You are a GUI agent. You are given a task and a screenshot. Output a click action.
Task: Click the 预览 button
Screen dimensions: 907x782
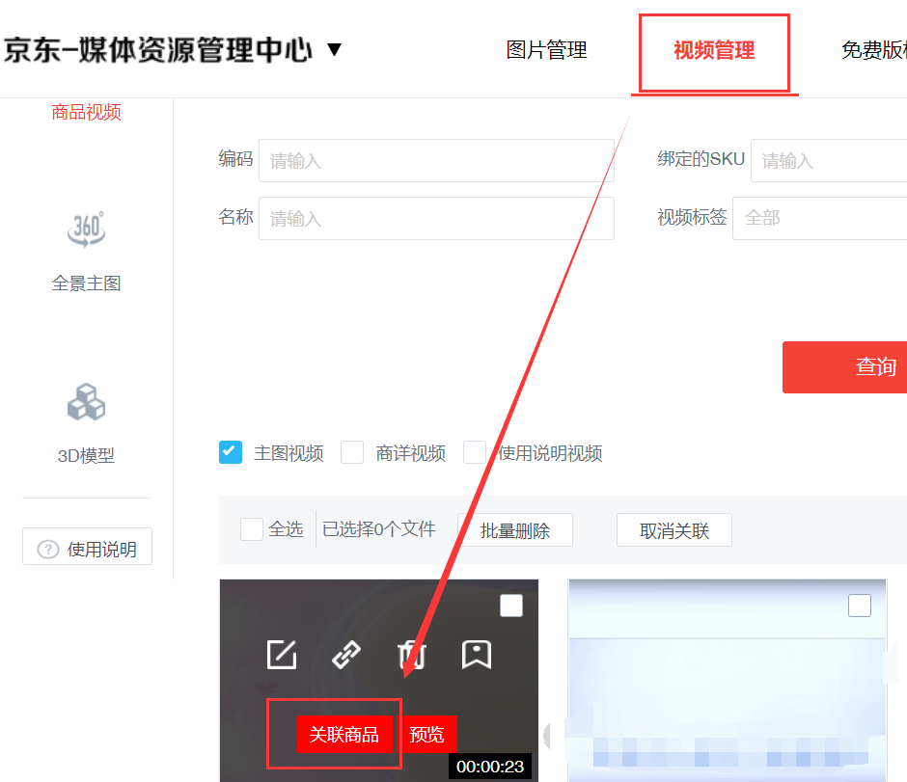coord(426,735)
